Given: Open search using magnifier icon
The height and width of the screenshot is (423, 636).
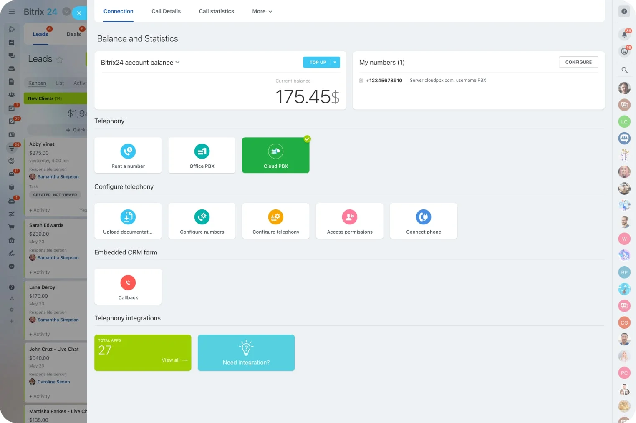Looking at the screenshot, I should (x=624, y=70).
